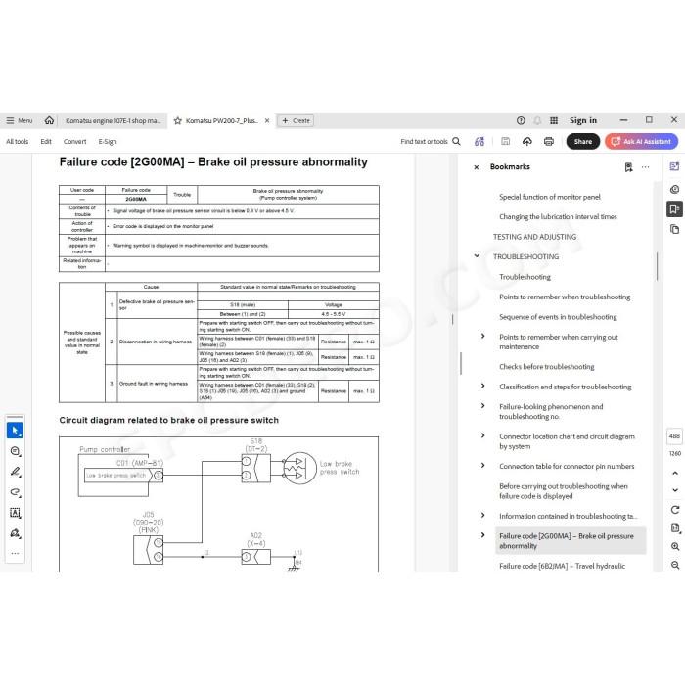Zoom in on the document

(x=675, y=546)
